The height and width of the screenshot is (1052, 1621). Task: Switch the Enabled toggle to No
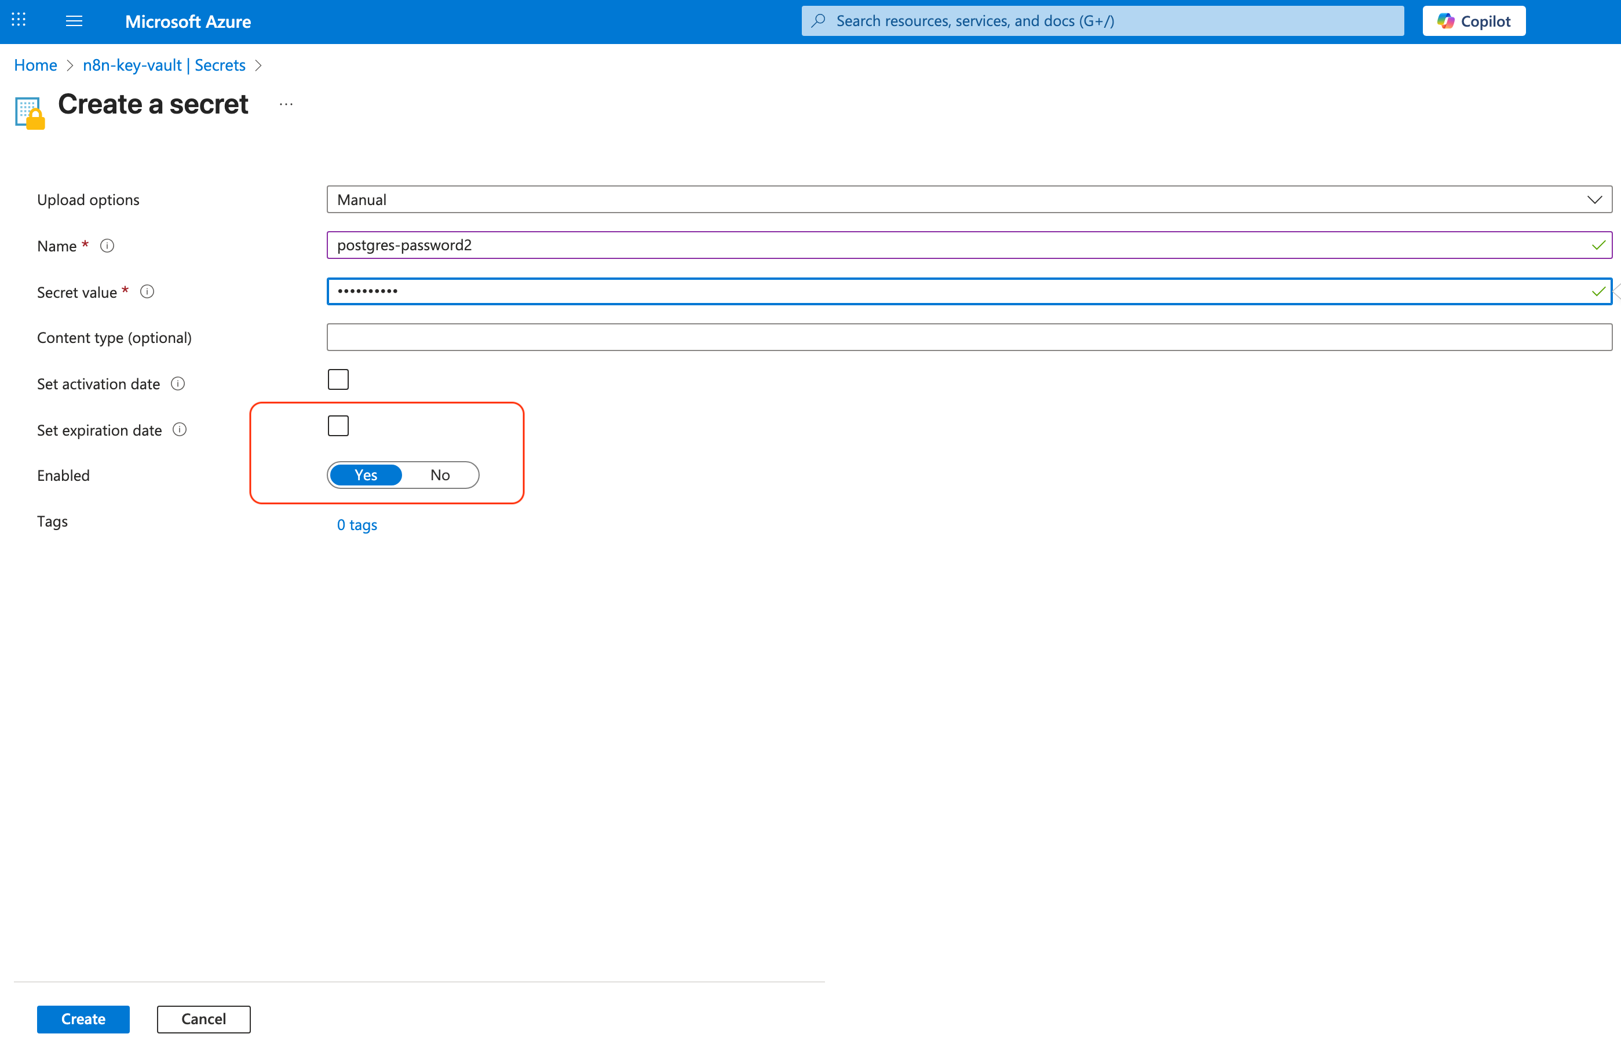tap(440, 475)
